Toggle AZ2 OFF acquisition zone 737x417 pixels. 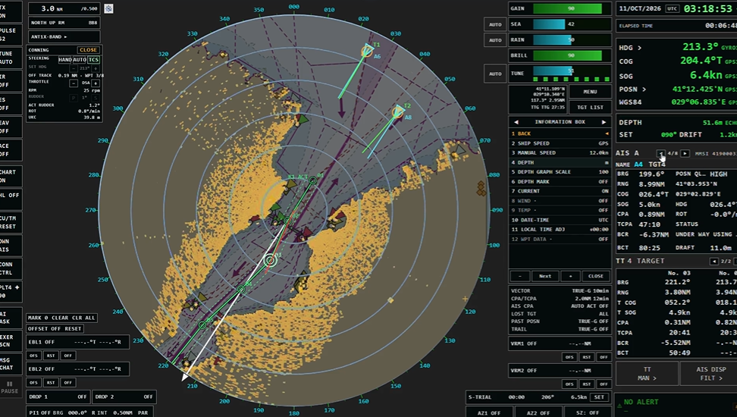pos(538,412)
